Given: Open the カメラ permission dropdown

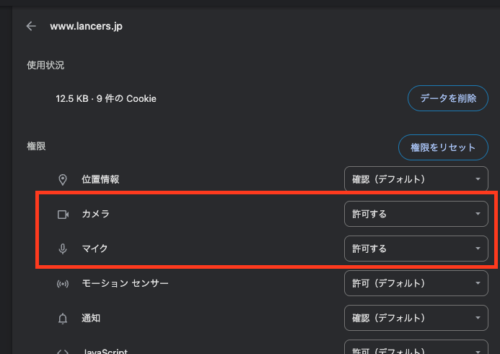Looking at the screenshot, I should (416, 214).
